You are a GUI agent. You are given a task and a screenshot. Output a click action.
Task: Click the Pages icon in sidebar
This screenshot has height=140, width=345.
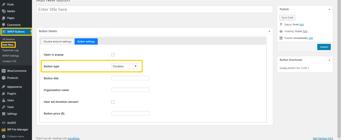coord(3,18)
